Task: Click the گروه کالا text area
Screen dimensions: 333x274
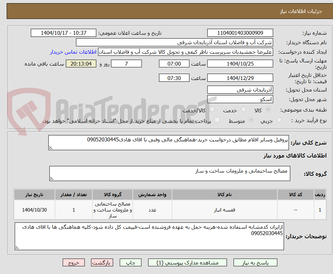Action: click(170, 174)
